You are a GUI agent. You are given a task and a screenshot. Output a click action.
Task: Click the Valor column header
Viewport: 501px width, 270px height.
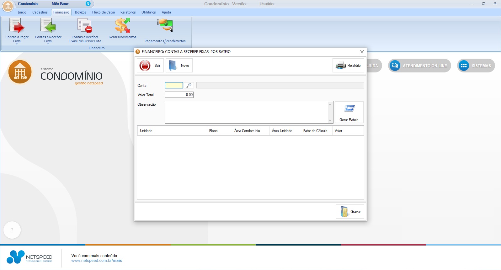pos(348,131)
